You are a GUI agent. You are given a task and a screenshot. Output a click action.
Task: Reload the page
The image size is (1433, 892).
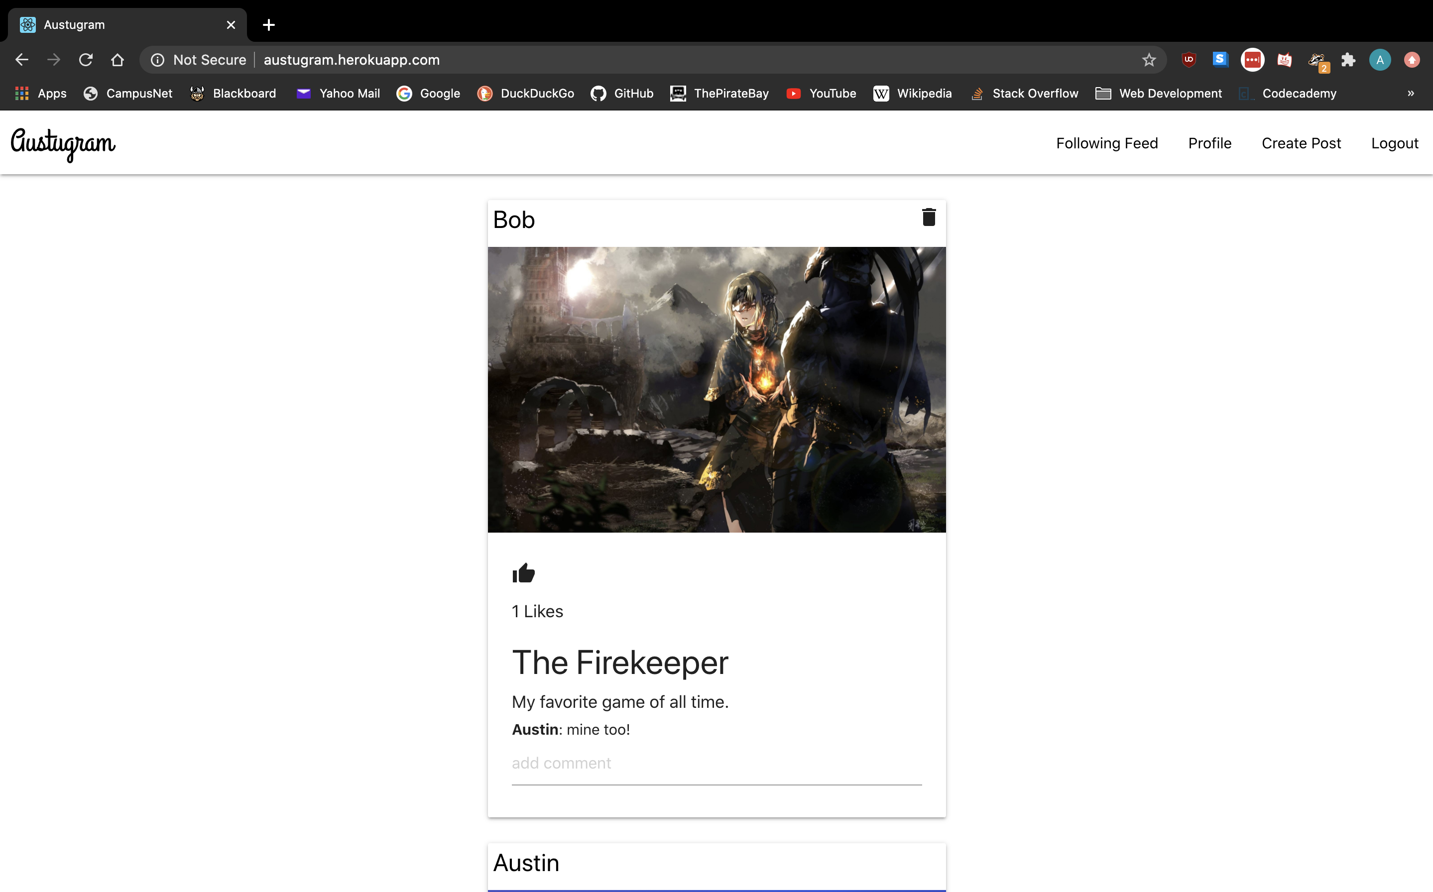(x=86, y=60)
